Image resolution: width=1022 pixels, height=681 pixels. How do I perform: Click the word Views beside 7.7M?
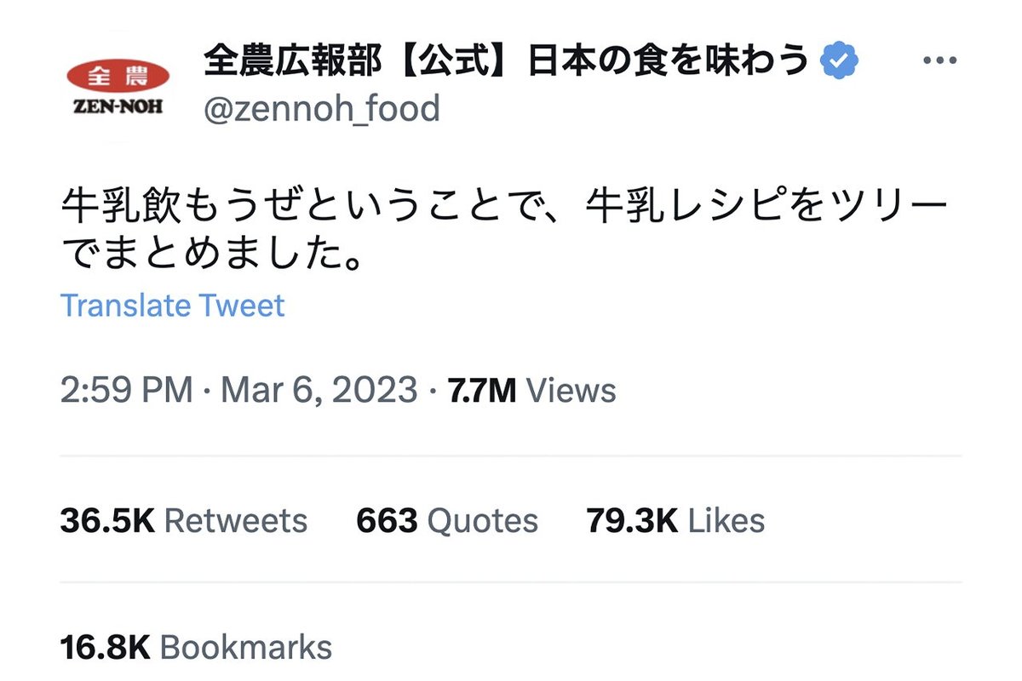(571, 391)
